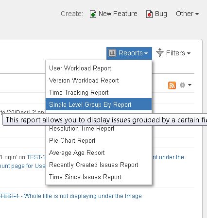This screenshot has height=218, width=207.
Task: Open the orange RSS feed icon
Action: 172,85
